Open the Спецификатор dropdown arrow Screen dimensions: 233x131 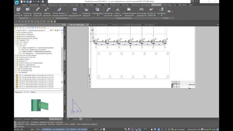98,15
